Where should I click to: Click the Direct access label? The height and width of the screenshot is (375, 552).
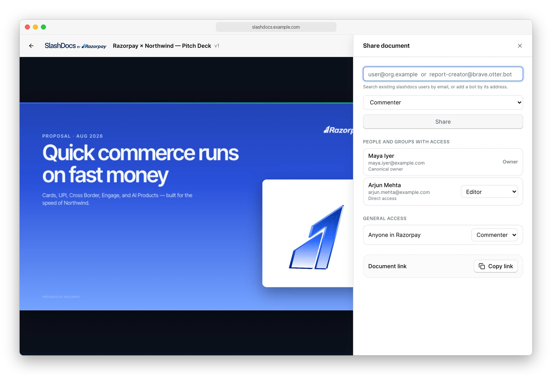(382, 199)
